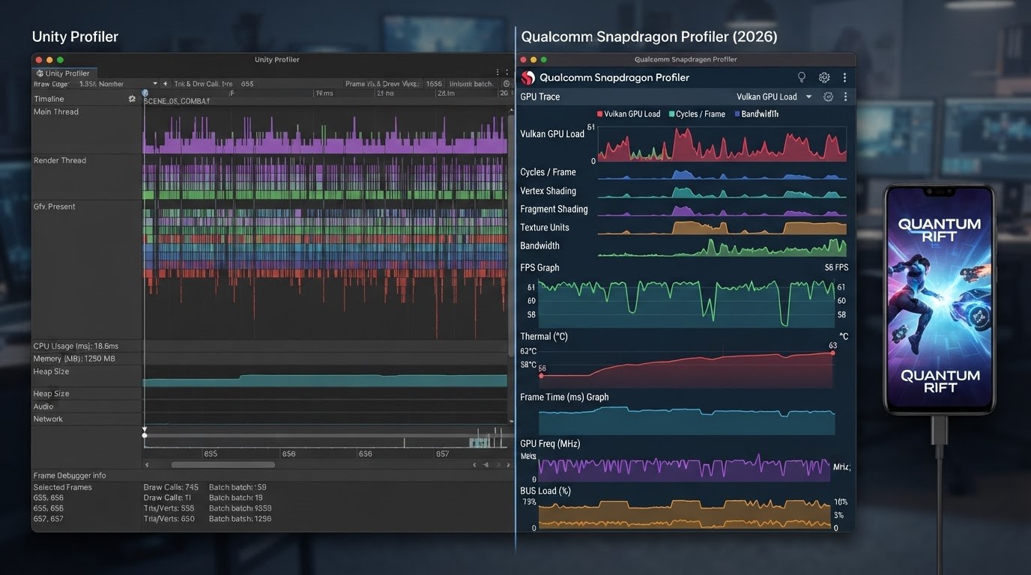Select the GPU Trace section header
This screenshot has width=1031, height=575.
pos(540,97)
